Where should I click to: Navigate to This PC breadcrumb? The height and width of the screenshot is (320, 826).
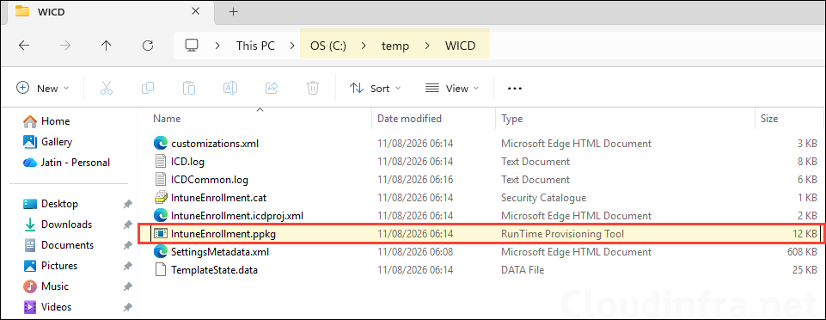pyautogui.click(x=255, y=46)
